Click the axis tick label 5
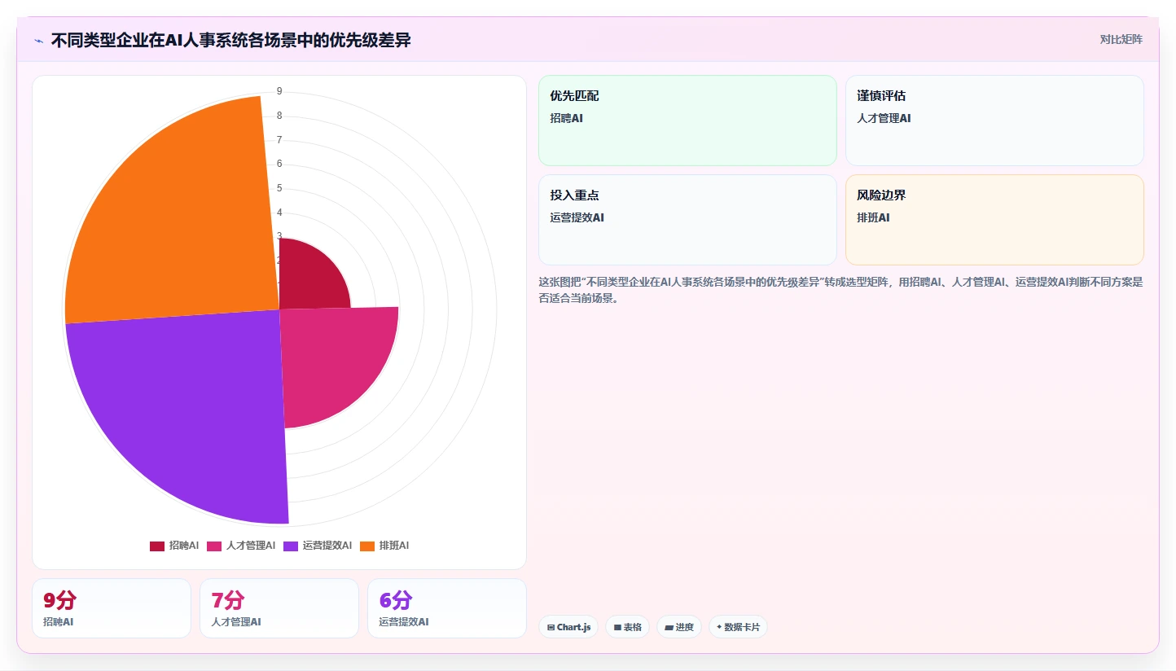 pyautogui.click(x=279, y=188)
